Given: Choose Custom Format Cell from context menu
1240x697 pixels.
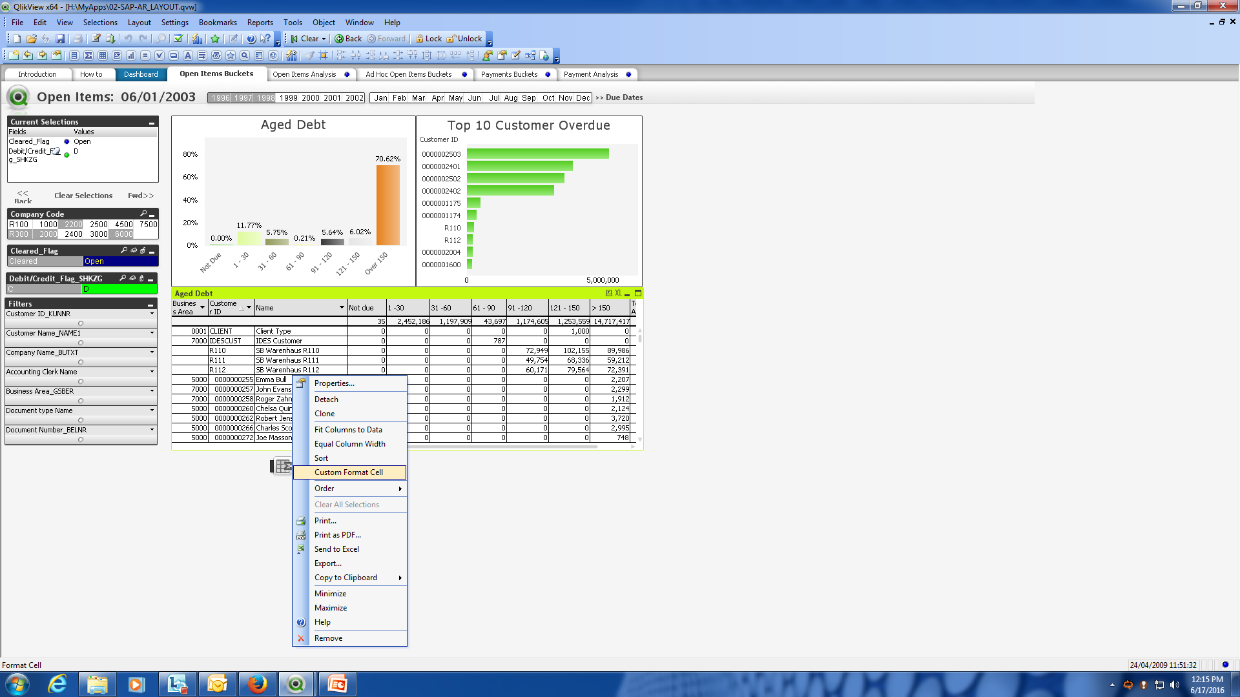Looking at the screenshot, I should tap(349, 472).
